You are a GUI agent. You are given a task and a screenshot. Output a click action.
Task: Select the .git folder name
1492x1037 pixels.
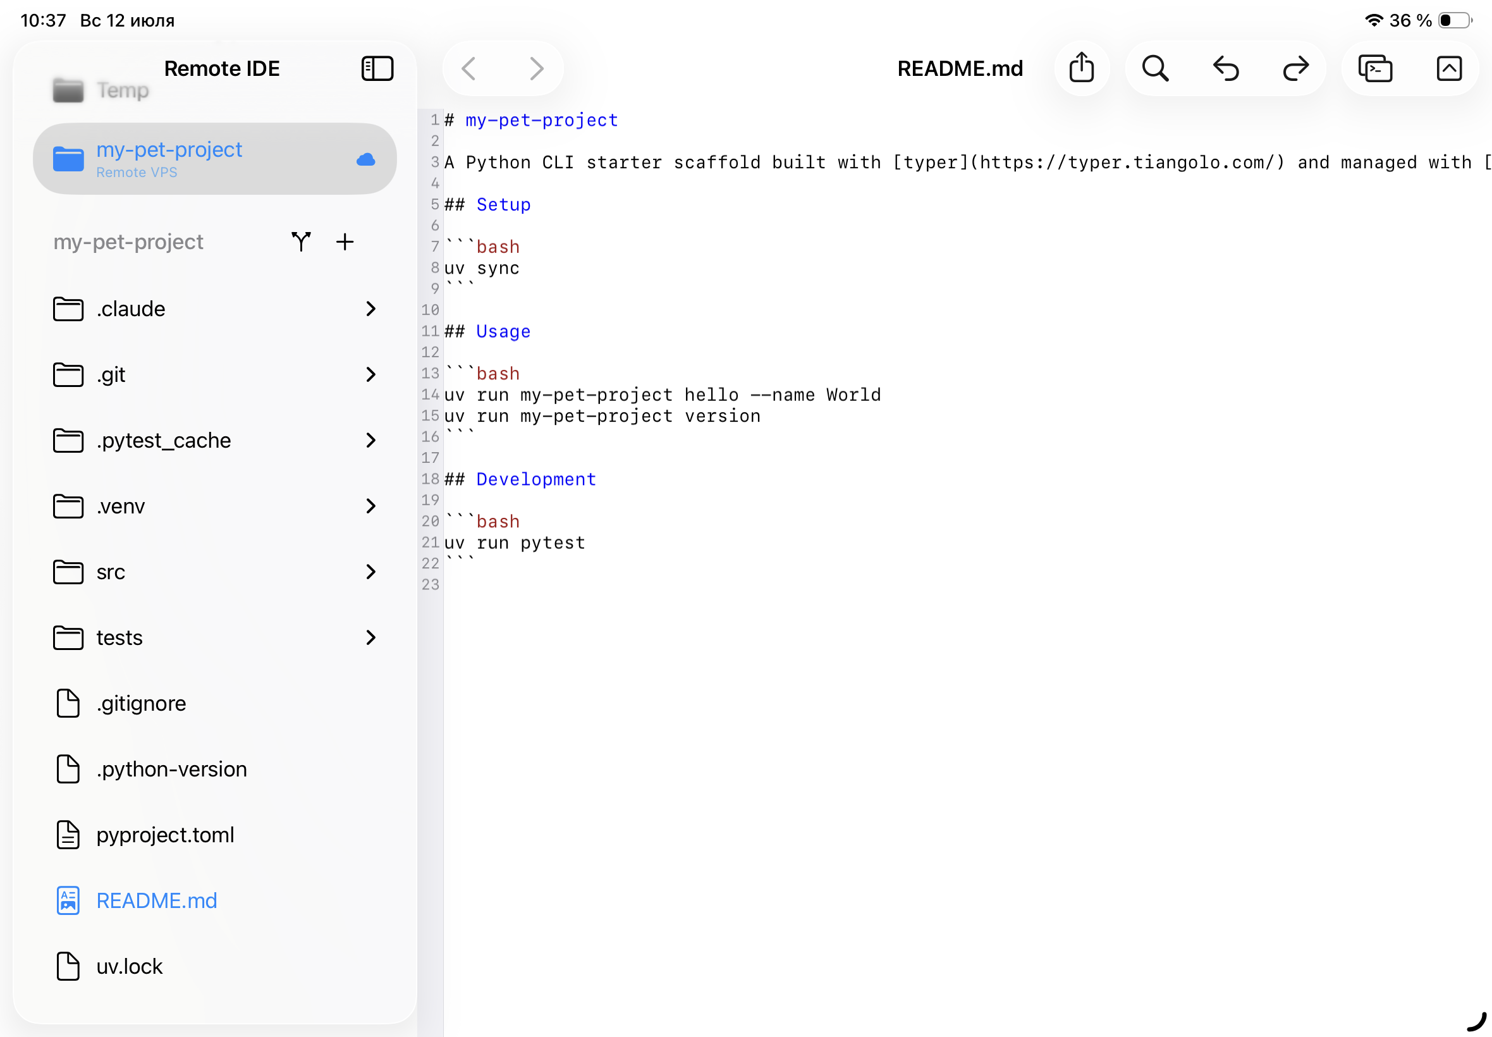[111, 375]
